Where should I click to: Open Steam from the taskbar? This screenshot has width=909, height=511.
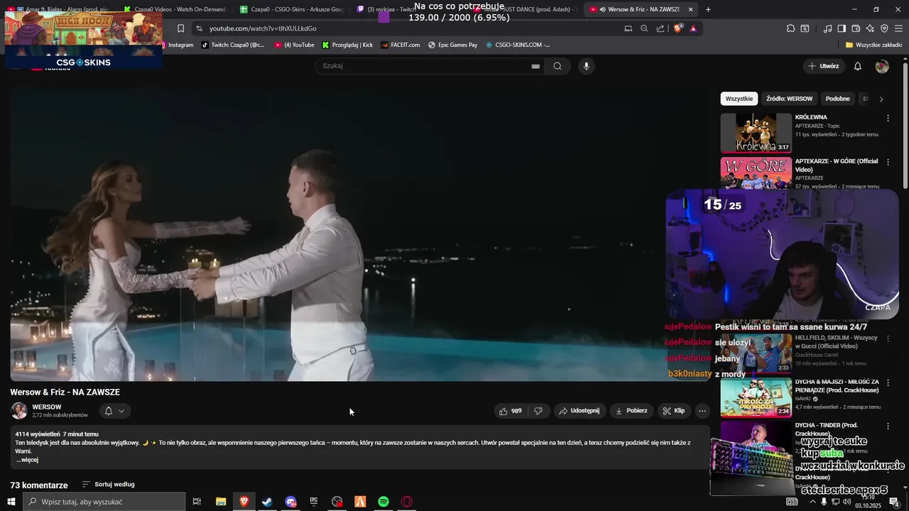(x=267, y=502)
